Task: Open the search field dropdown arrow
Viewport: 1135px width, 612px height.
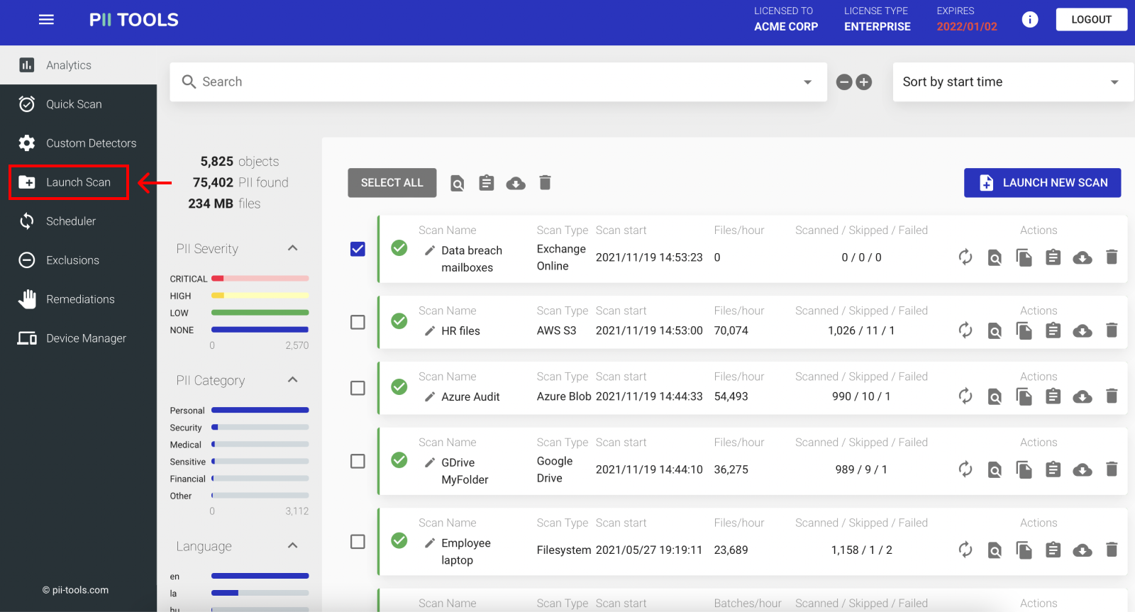Action: click(x=807, y=82)
